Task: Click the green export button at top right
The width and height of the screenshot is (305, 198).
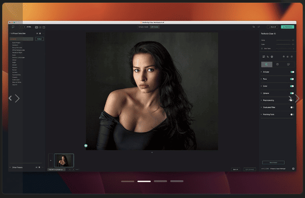Action: coord(288,27)
